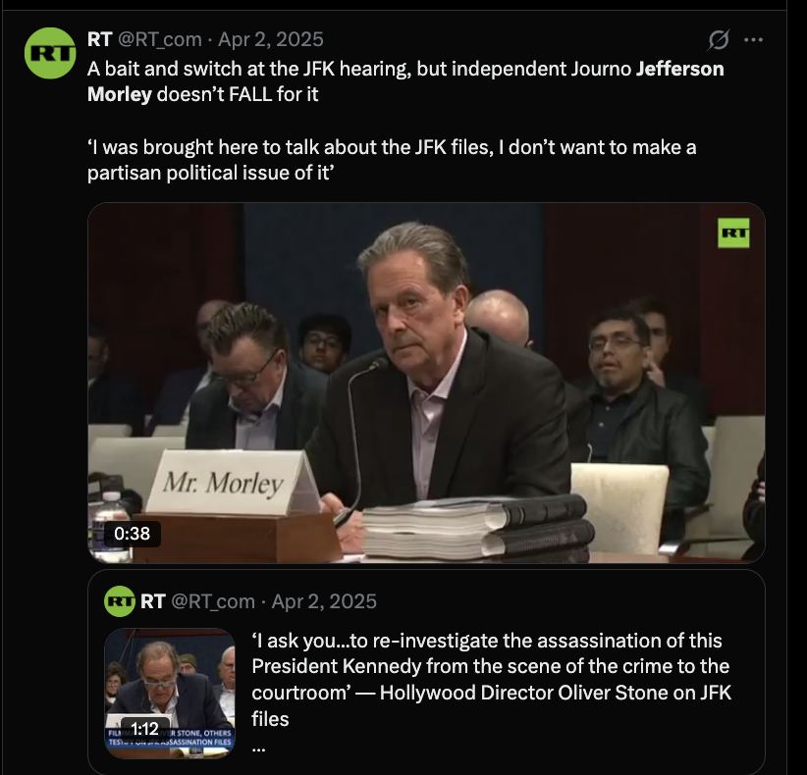
Task: Click RT watermark logo in video corner
Action: 733,232
